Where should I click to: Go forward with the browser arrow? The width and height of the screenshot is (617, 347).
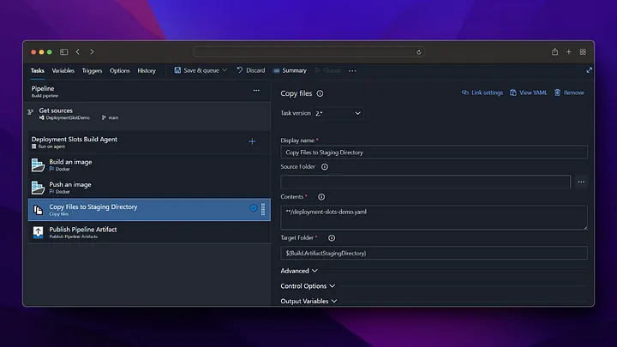[x=92, y=52]
